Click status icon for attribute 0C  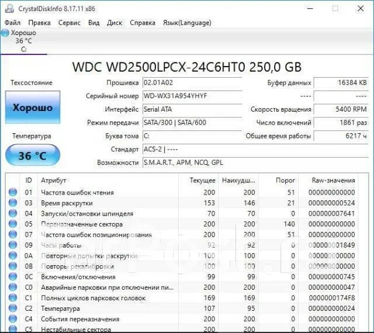coord(13,276)
